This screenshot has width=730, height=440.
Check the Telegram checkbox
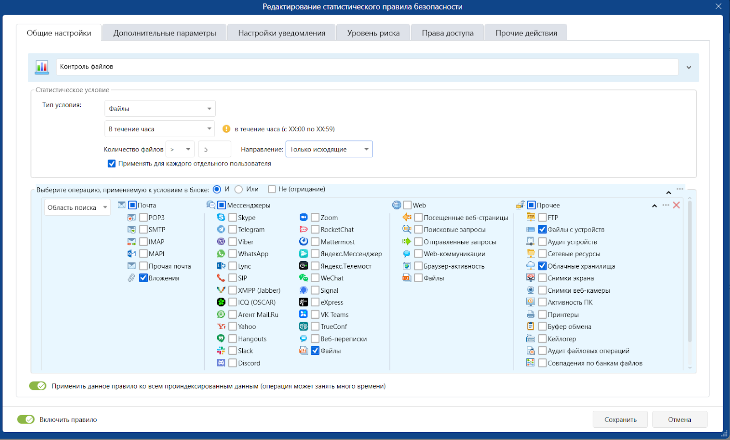coord(233,229)
